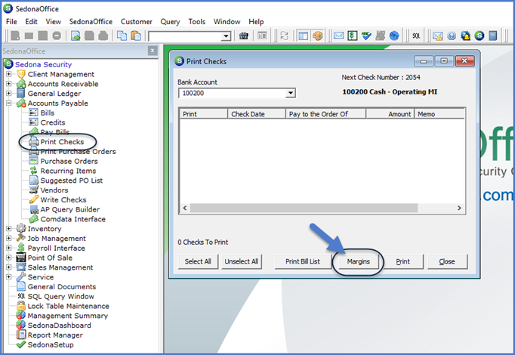Open the Query menu

point(170,22)
